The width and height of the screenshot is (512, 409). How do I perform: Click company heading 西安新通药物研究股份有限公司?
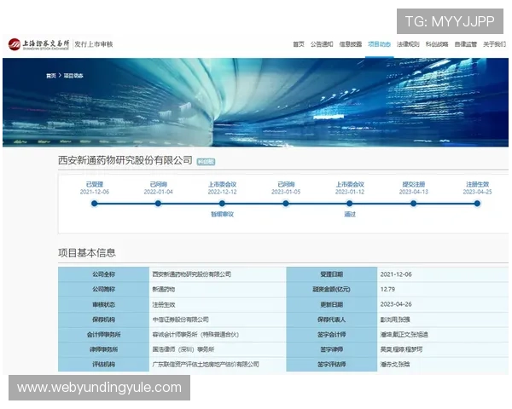click(125, 160)
